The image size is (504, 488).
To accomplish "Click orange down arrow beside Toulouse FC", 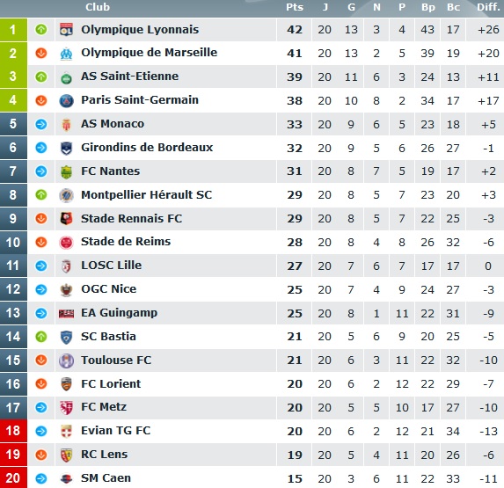I will click(x=41, y=361).
